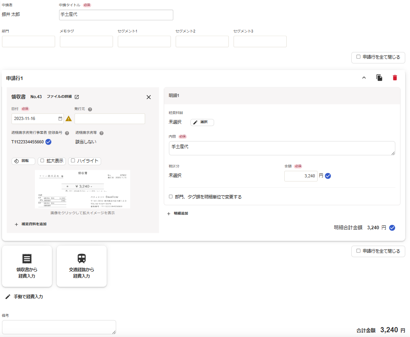This screenshot has height=337, width=410.
Task: Click 手動で経費入力 link
Action: [24, 297]
